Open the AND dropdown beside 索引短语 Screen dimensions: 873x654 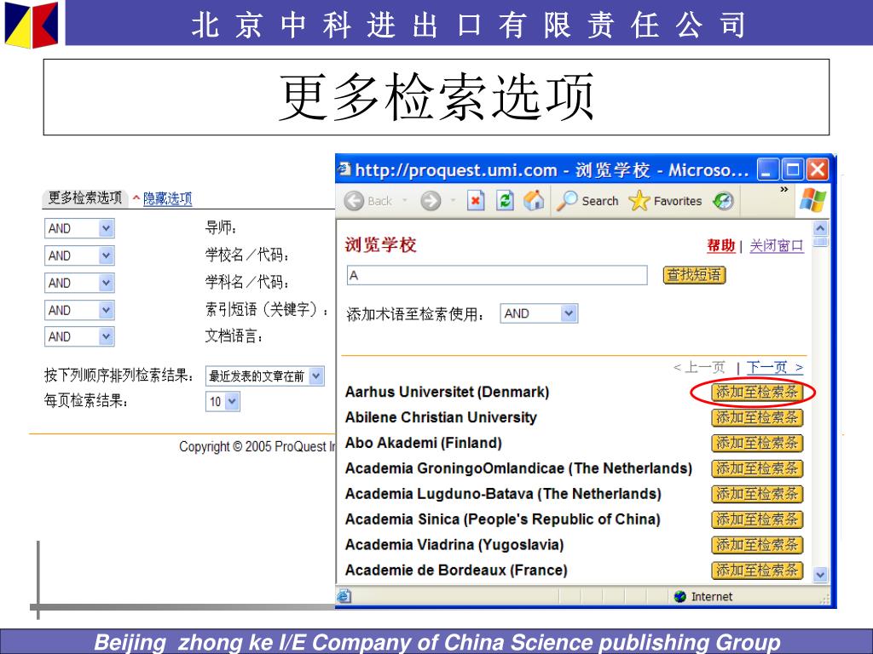[x=79, y=310]
